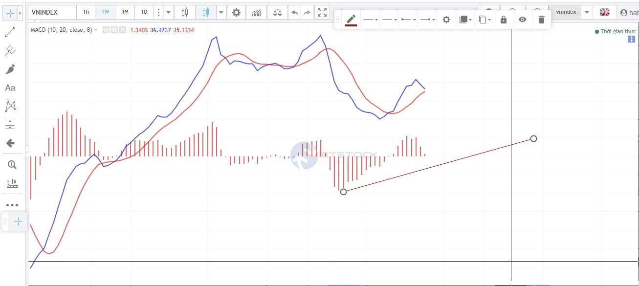Screen dimensions: 639x286
Task: Click the MACD (10, 20, close, 8) label
Action: point(61,30)
